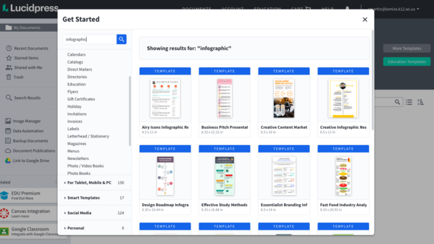Image resolution: width=434 pixels, height=244 pixels.
Task: Click the Data Automation icon
Action: click(8, 131)
